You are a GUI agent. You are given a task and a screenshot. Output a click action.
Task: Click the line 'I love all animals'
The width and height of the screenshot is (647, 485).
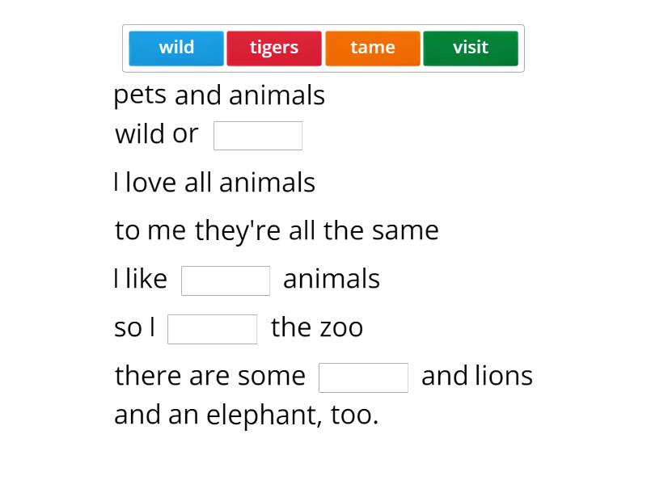(x=214, y=182)
